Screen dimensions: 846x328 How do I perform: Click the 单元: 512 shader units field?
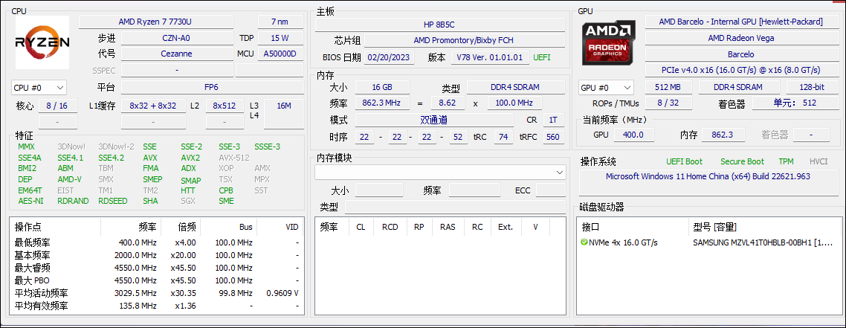tap(794, 103)
